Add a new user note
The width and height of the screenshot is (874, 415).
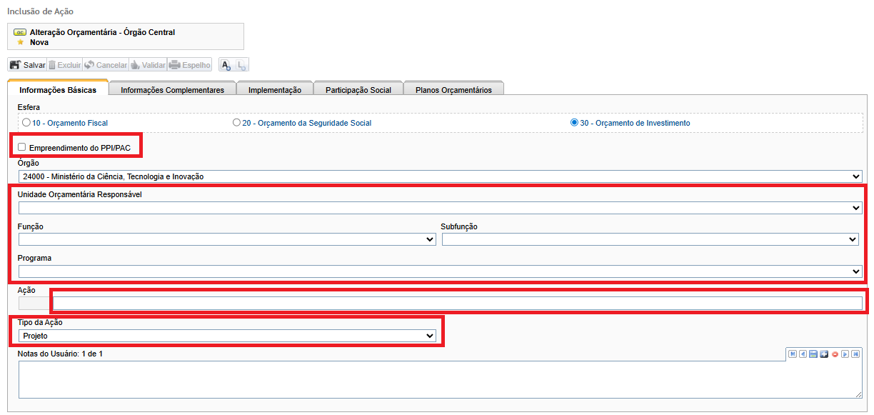click(x=824, y=354)
